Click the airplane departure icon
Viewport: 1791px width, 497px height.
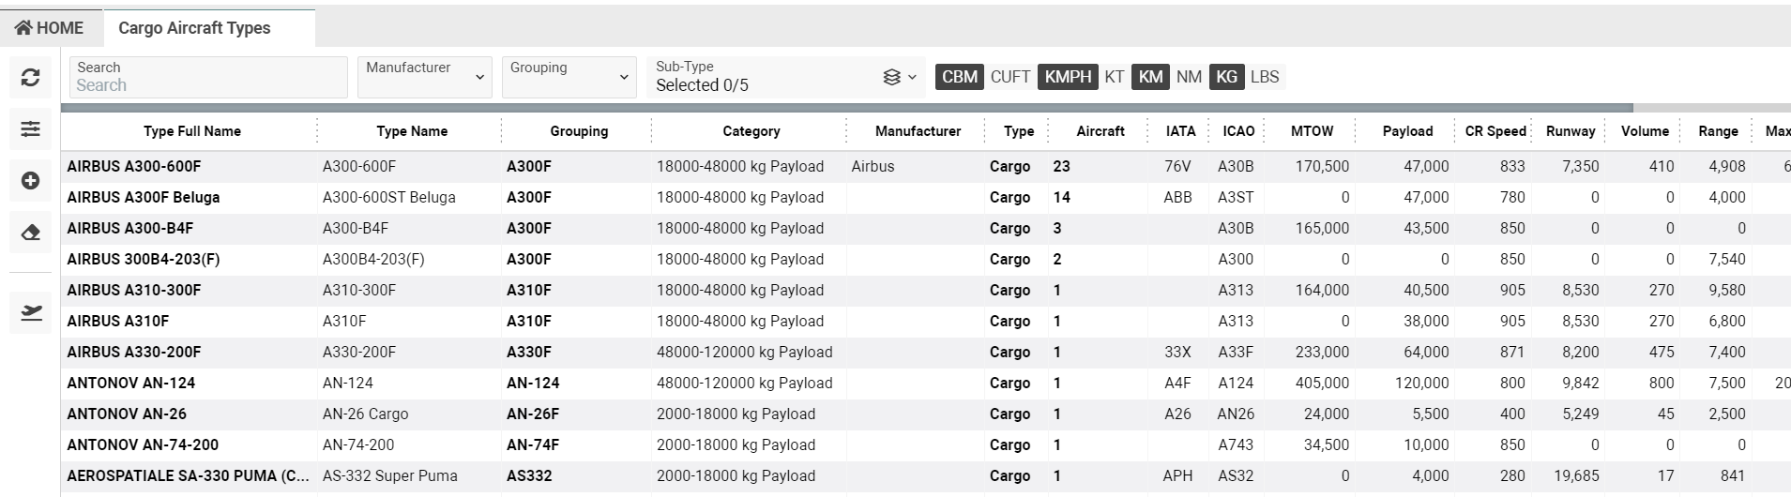(x=30, y=312)
